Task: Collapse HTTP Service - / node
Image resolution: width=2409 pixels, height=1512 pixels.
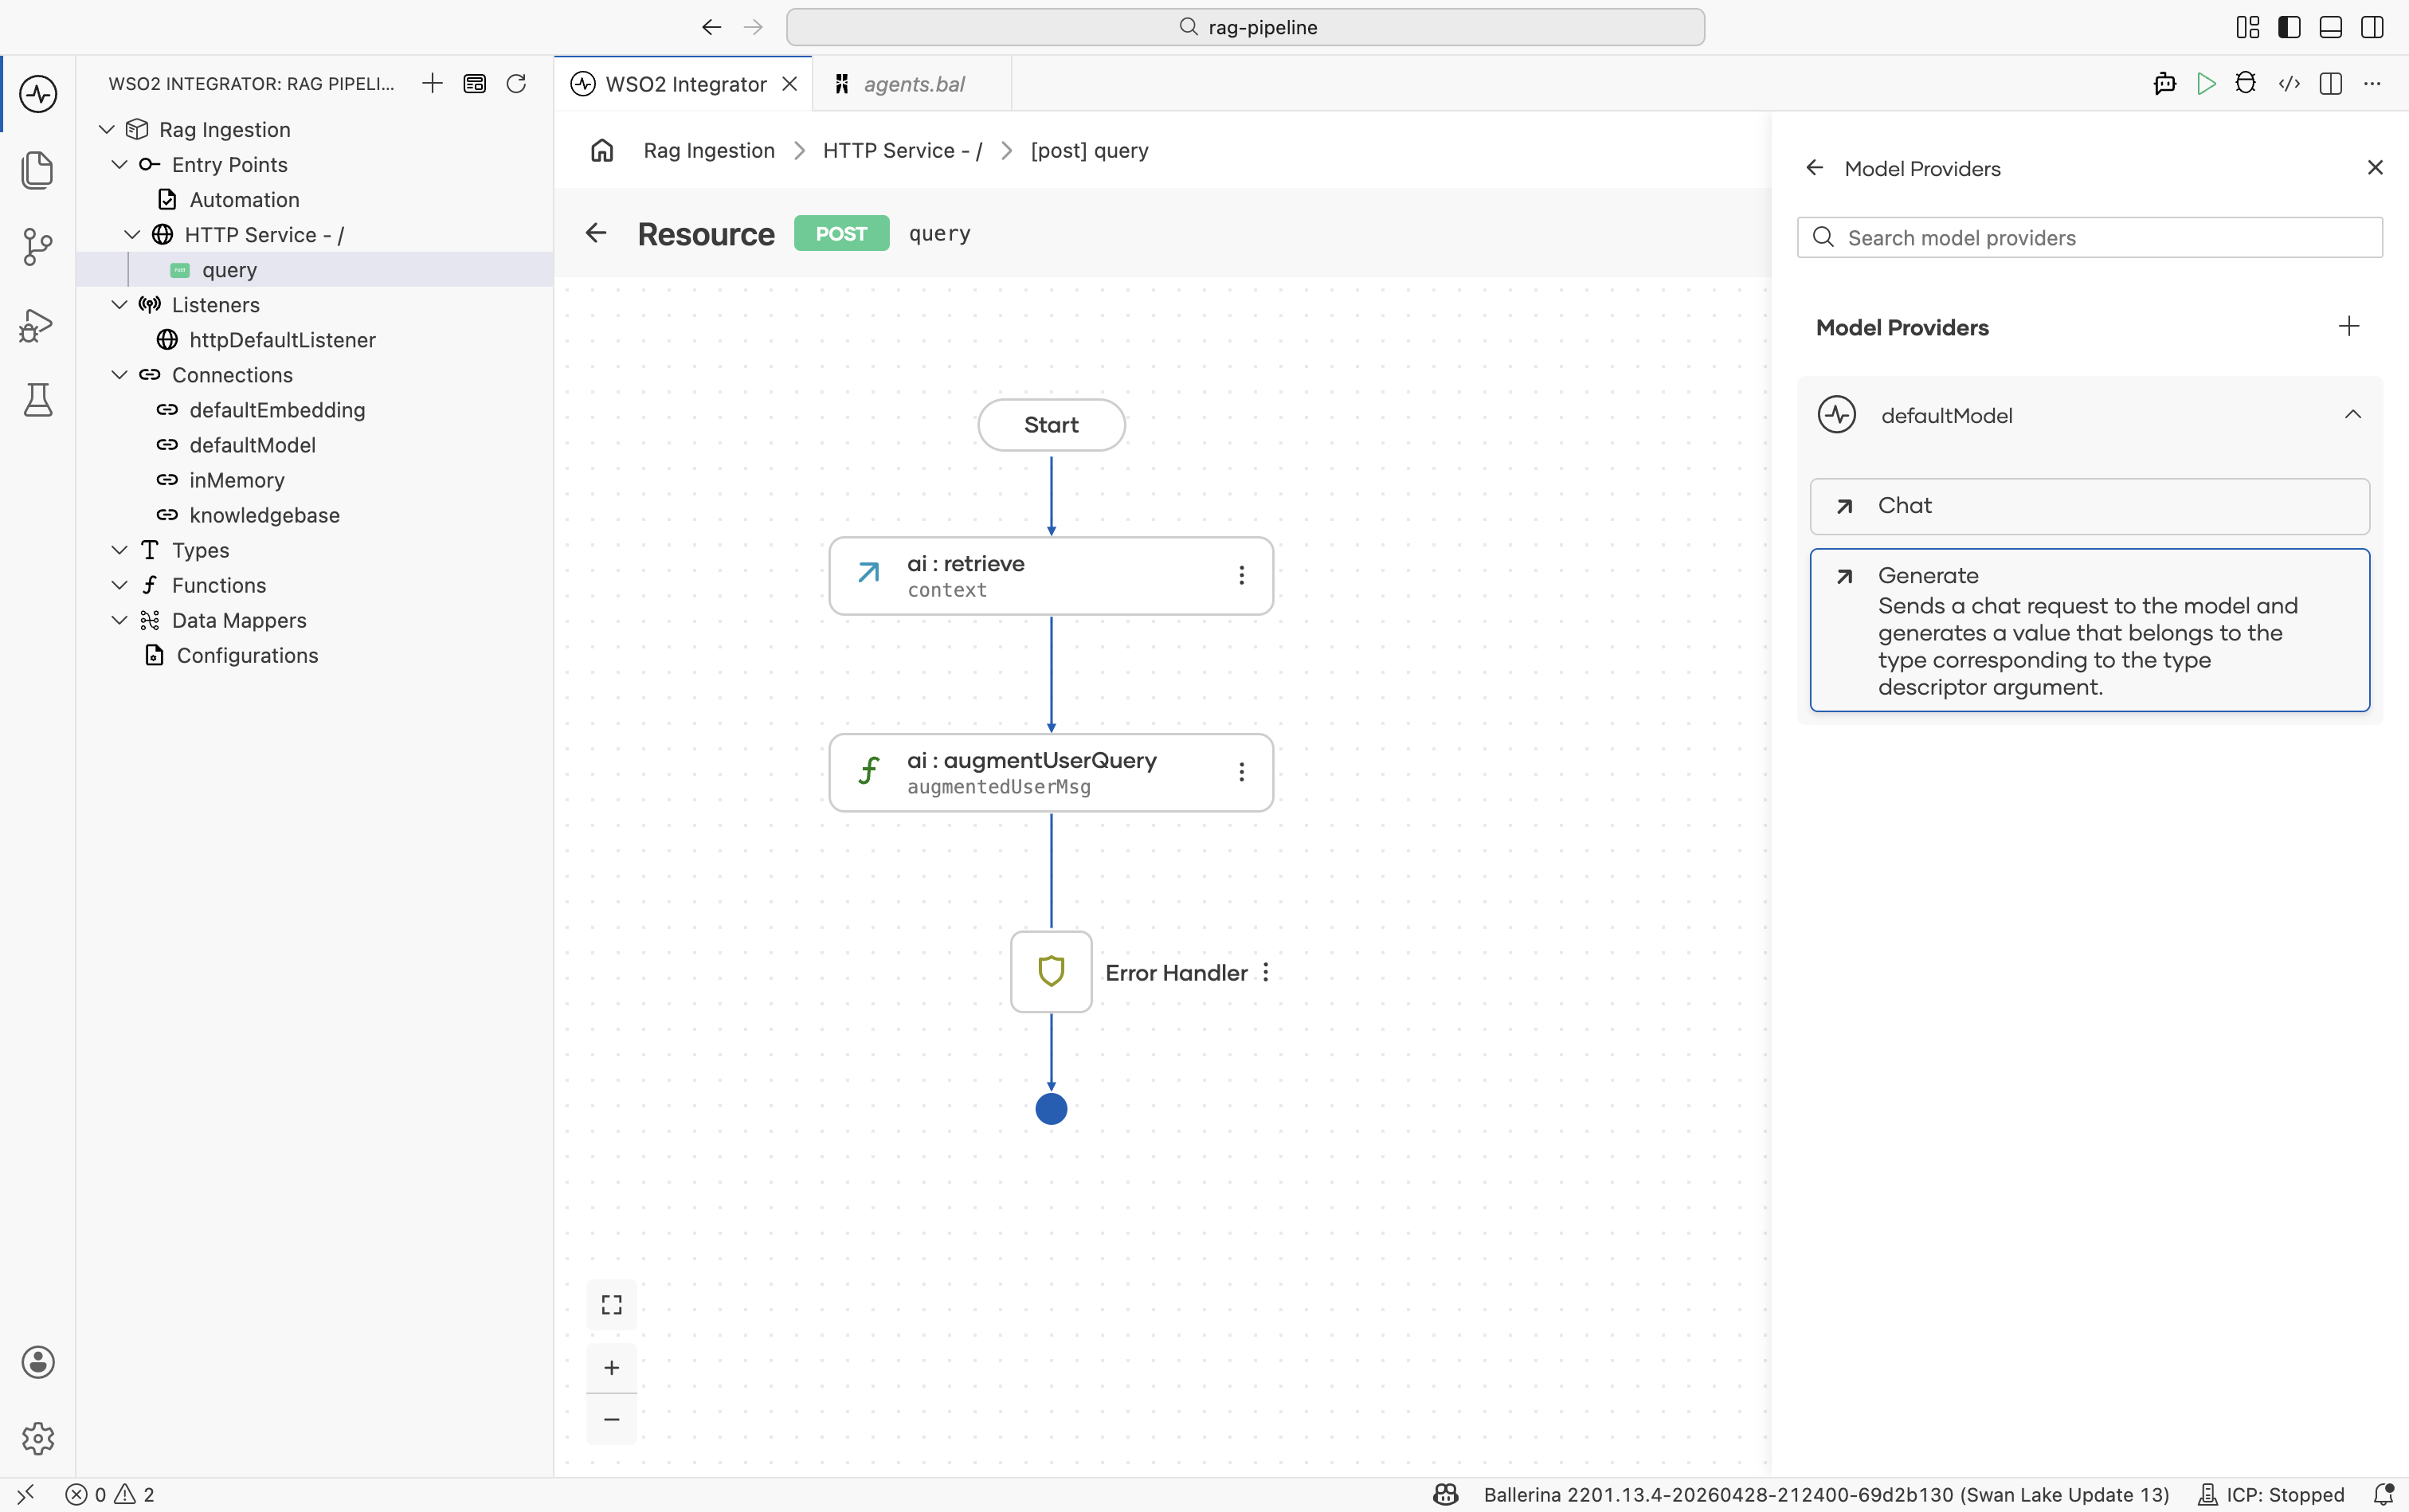Action: coord(132,234)
